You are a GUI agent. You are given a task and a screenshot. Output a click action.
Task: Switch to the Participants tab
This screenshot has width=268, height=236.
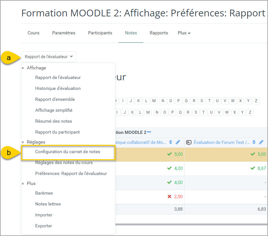[100, 33]
